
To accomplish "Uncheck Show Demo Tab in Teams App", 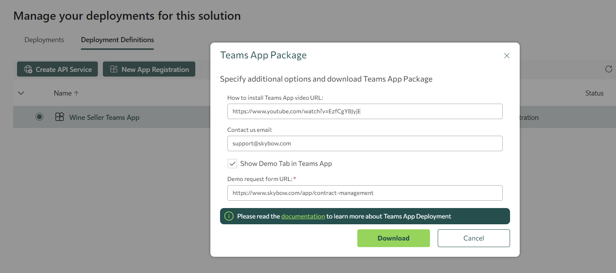I will (x=232, y=164).
